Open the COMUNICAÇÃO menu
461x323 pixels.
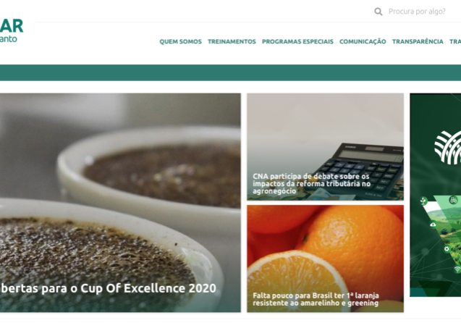tap(363, 41)
